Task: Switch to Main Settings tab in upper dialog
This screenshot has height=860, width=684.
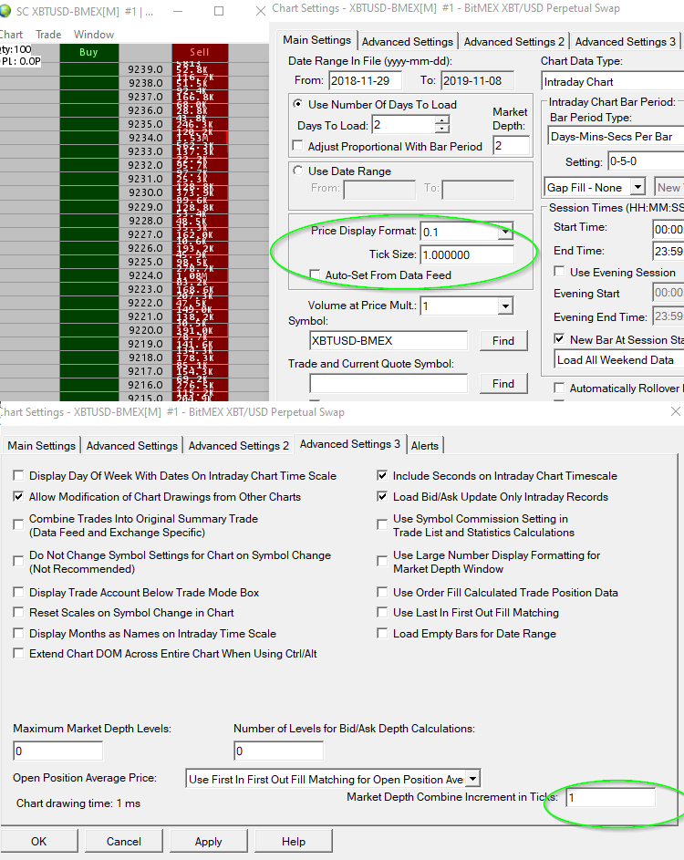Action: coord(317,40)
